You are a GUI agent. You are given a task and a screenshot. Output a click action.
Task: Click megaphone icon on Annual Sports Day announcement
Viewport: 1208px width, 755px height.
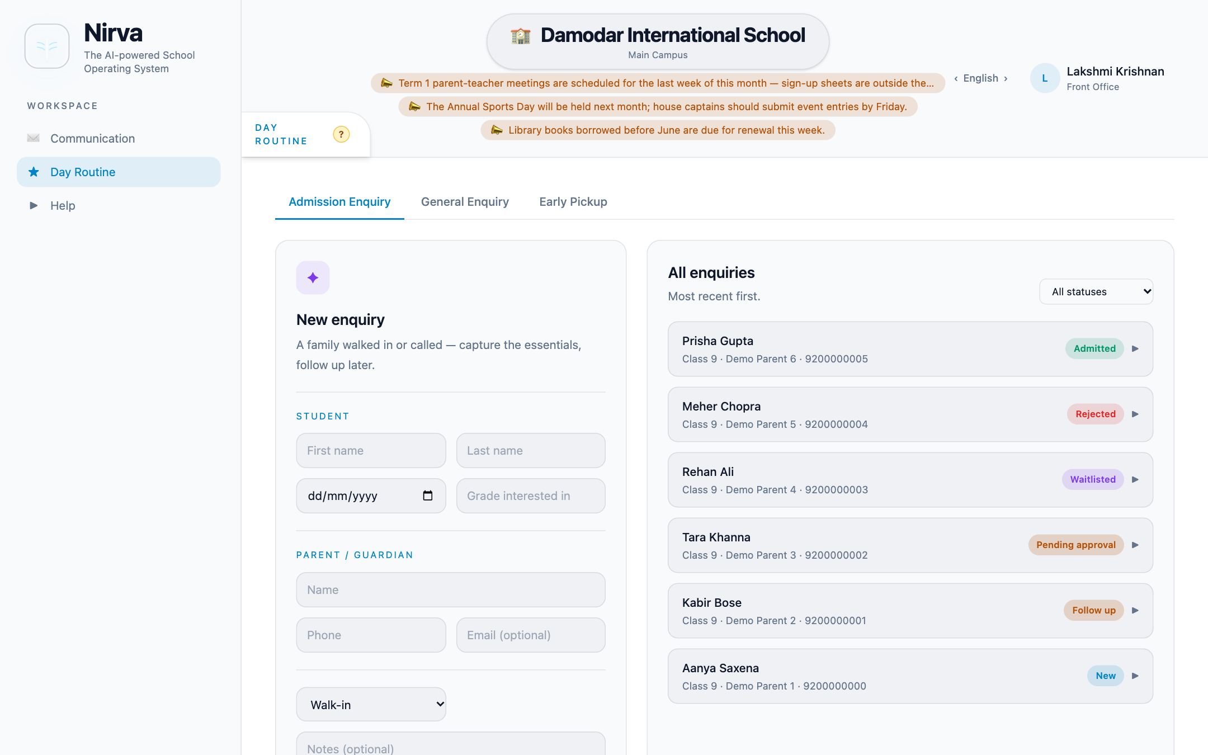414,106
